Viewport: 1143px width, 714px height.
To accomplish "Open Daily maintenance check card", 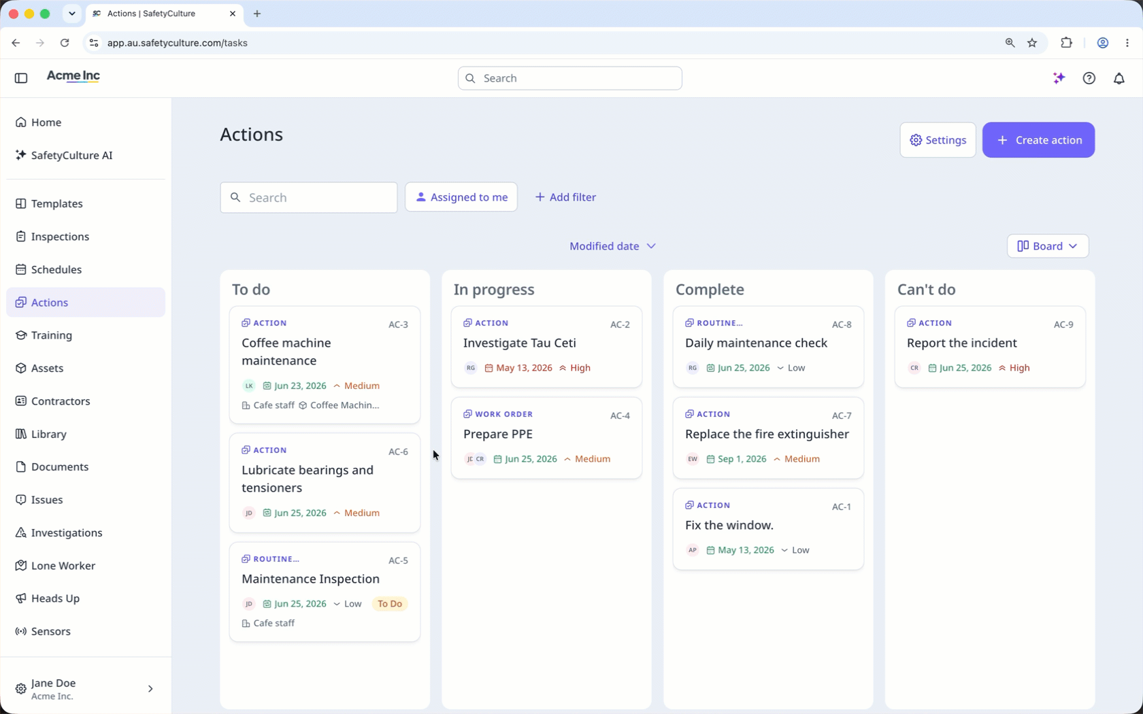I will point(768,347).
